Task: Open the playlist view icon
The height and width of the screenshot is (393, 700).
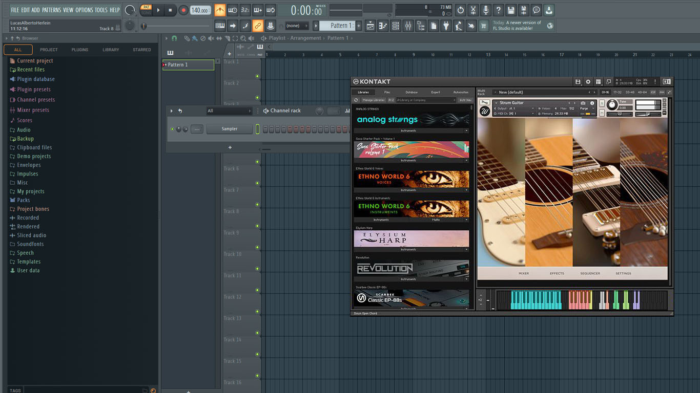Action: tap(370, 26)
